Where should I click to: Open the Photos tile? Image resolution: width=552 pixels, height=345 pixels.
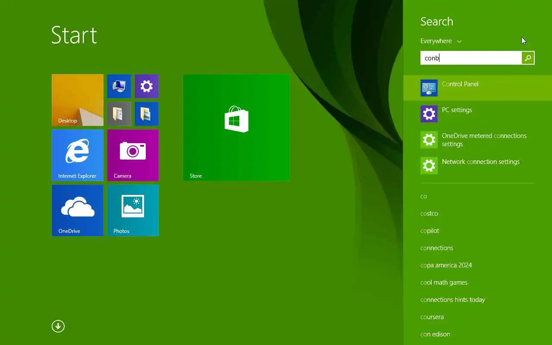coord(133,210)
